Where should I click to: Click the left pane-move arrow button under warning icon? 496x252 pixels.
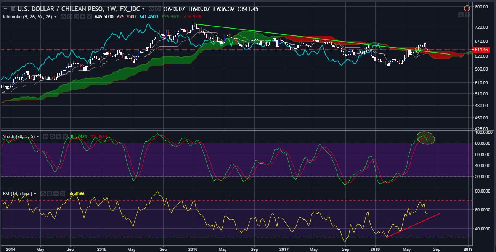tap(461, 14)
